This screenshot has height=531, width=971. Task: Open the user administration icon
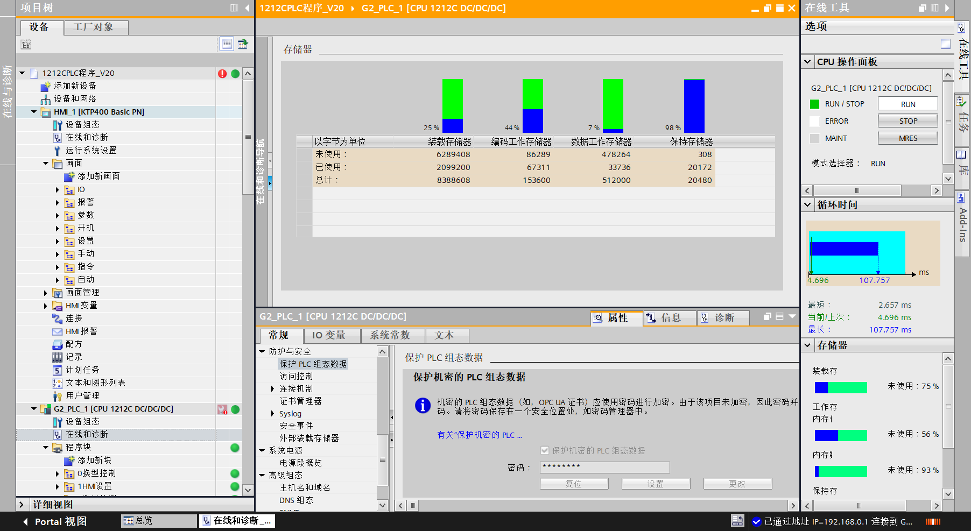pos(58,396)
